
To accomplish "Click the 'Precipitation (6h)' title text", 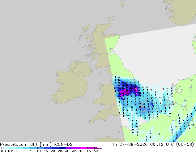I will 19,145.
